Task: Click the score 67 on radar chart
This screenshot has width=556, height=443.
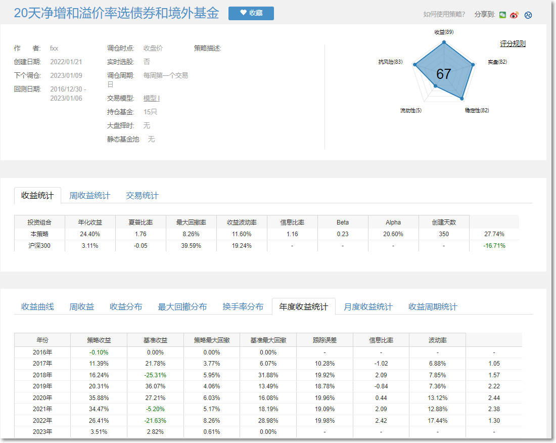Action: click(x=443, y=74)
